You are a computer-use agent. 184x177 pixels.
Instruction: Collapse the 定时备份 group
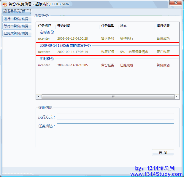(47, 32)
